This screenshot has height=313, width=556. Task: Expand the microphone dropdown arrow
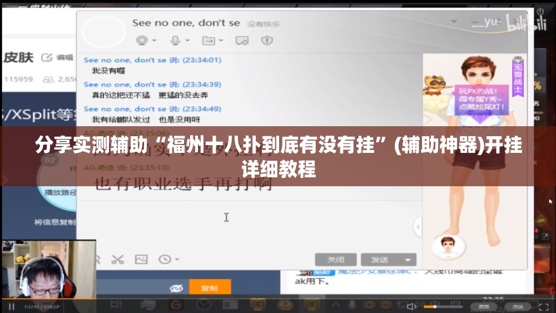point(187,41)
